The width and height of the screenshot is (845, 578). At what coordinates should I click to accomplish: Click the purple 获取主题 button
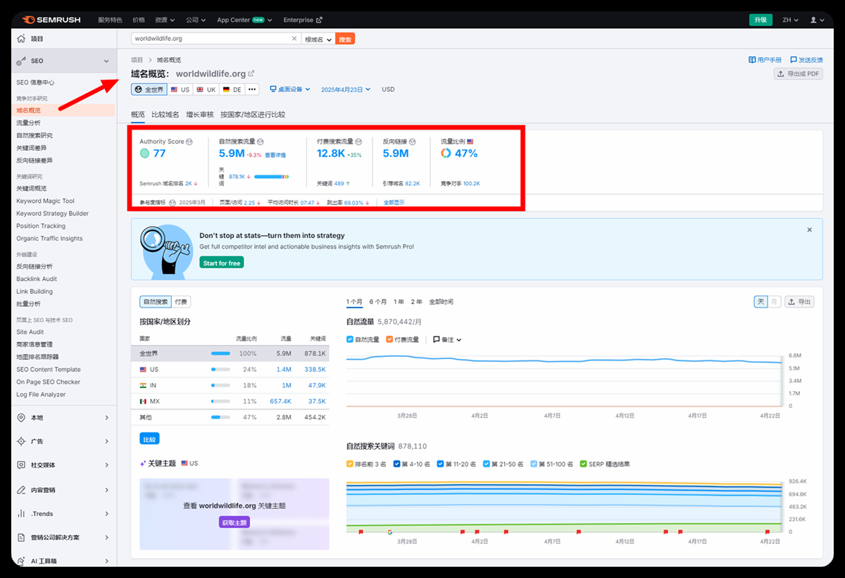coord(234,522)
